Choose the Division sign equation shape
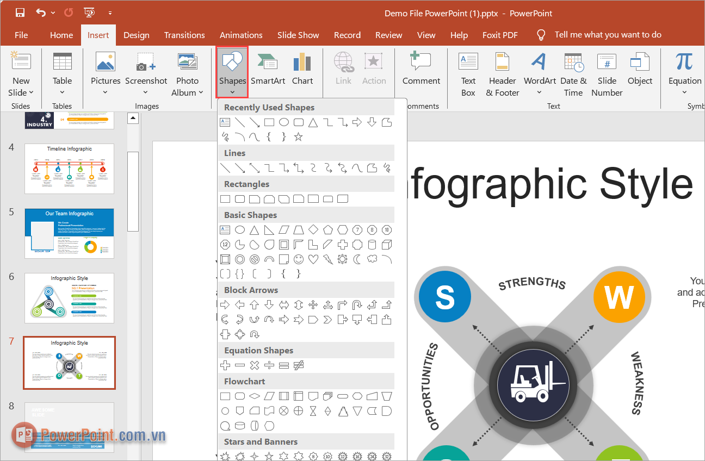Screen dimensions: 705x461 tap(269, 365)
